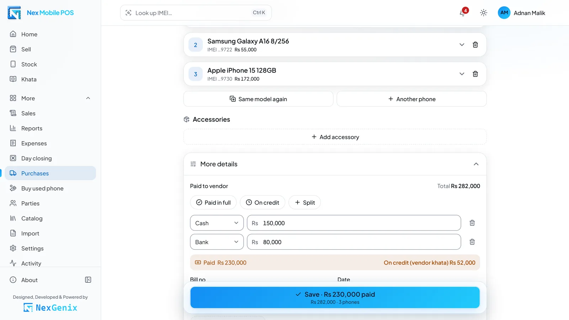Choose the Split payment option

(305, 202)
